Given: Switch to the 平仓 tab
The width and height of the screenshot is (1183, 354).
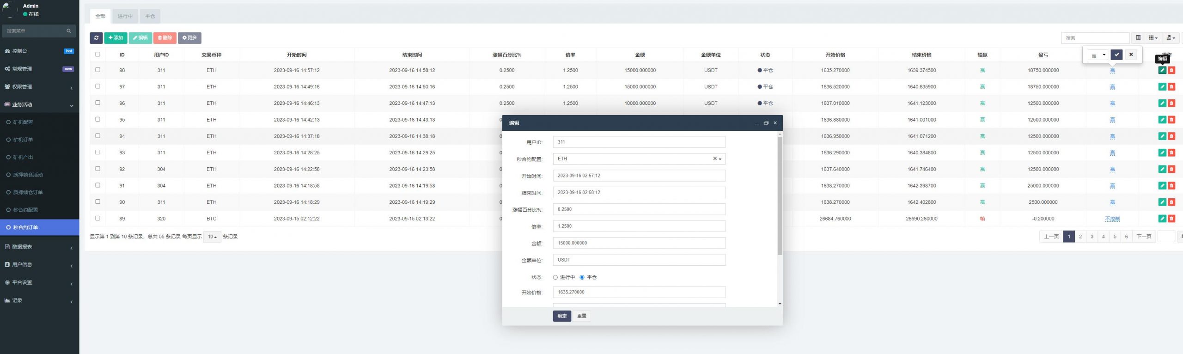Looking at the screenshot, I should pos(150,16).
